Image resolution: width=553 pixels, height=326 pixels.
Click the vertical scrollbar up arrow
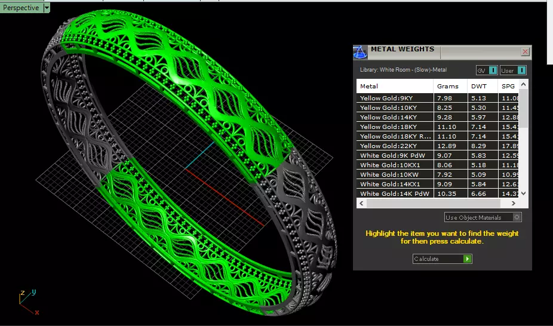[x=523, y=84]
